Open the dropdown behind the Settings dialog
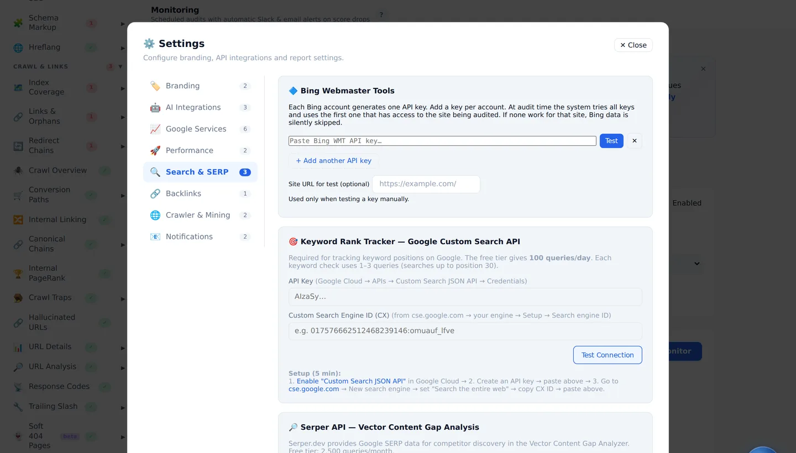The height and width of the screenshot is (453, 796). coord(696,264)
